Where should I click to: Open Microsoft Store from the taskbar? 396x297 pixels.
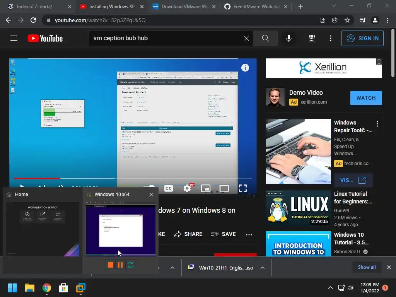(x=64, y=288)
